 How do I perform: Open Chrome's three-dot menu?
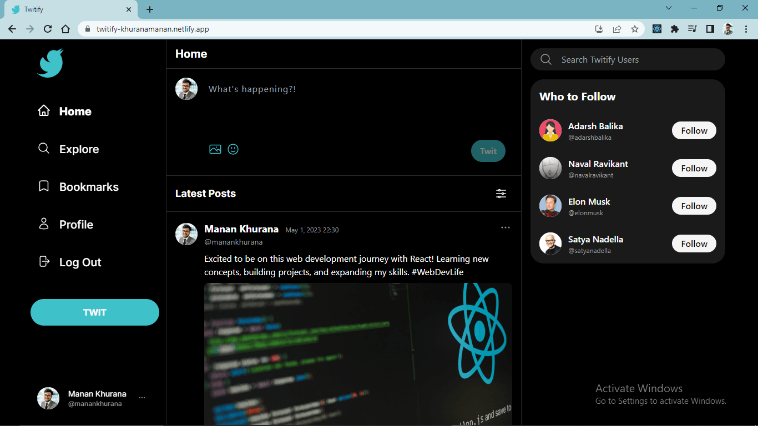[x=746, y=28]
